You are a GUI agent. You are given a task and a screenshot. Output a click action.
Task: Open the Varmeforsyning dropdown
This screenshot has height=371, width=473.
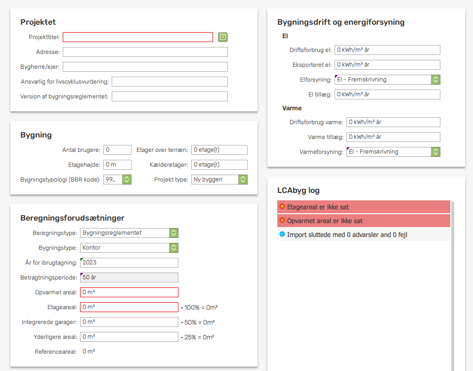click(x=393, y=151)
